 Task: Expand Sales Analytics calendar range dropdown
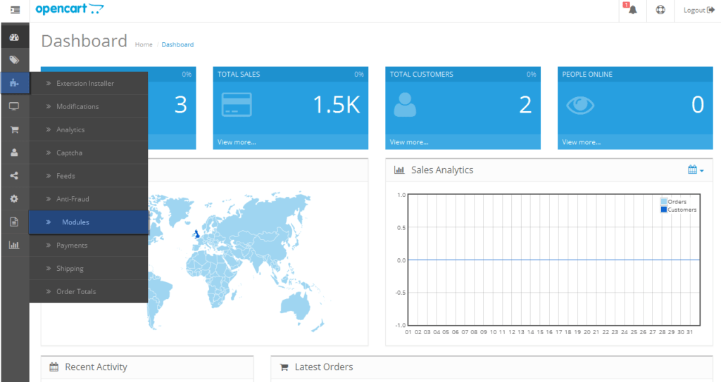pos(695,170)
